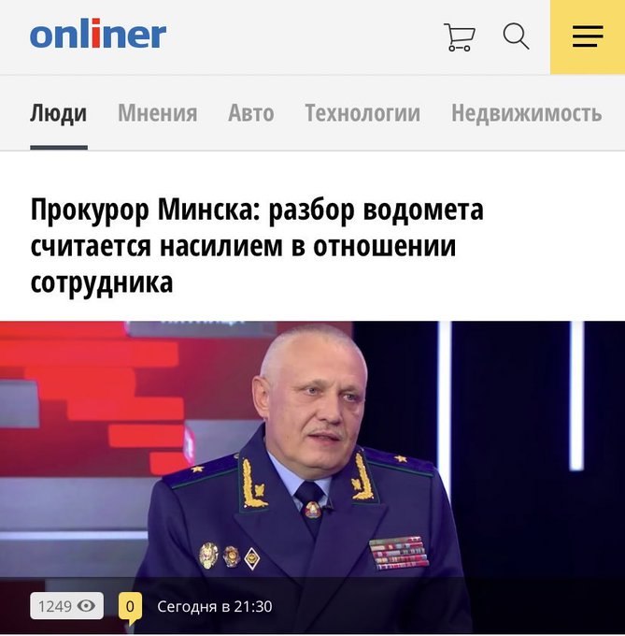Image resolution: width=625 pixels, height=636 pixels.
Task: Click the 1249 views counter badge
Action: pos(67,605)
